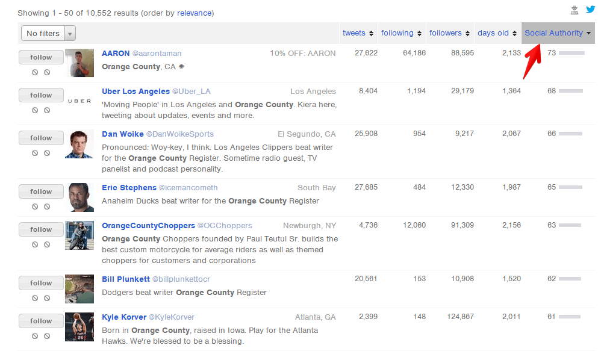
Task: Click tweets count 27,685
Action: click(x=366, y=187)
